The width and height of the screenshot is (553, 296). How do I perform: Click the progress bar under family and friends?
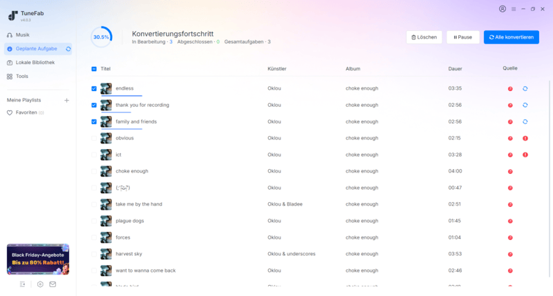pyautogui.click(x=122, y=129)
